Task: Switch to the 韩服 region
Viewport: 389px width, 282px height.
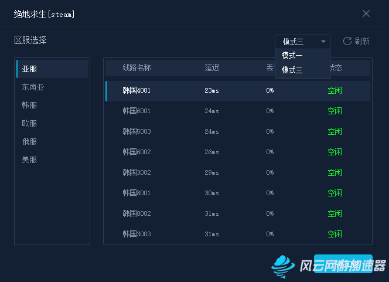Action: [x=52, y=105]
